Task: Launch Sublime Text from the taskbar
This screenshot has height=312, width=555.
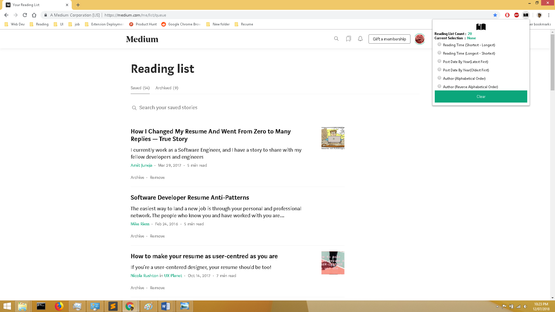Action: (x=113, y=306)
